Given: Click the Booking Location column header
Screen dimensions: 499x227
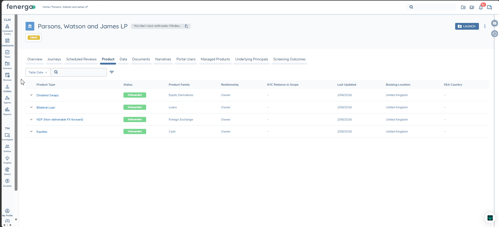Looking at the screenshot, I should tap(398, 85).
